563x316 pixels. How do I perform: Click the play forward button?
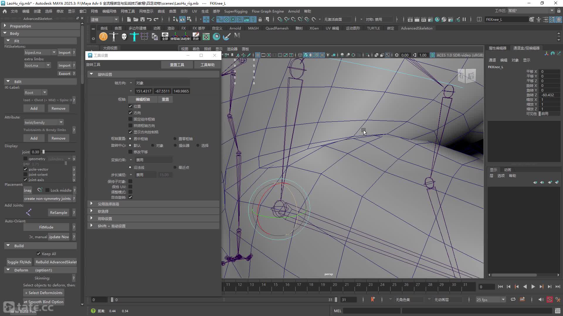[x=533, y=287]
